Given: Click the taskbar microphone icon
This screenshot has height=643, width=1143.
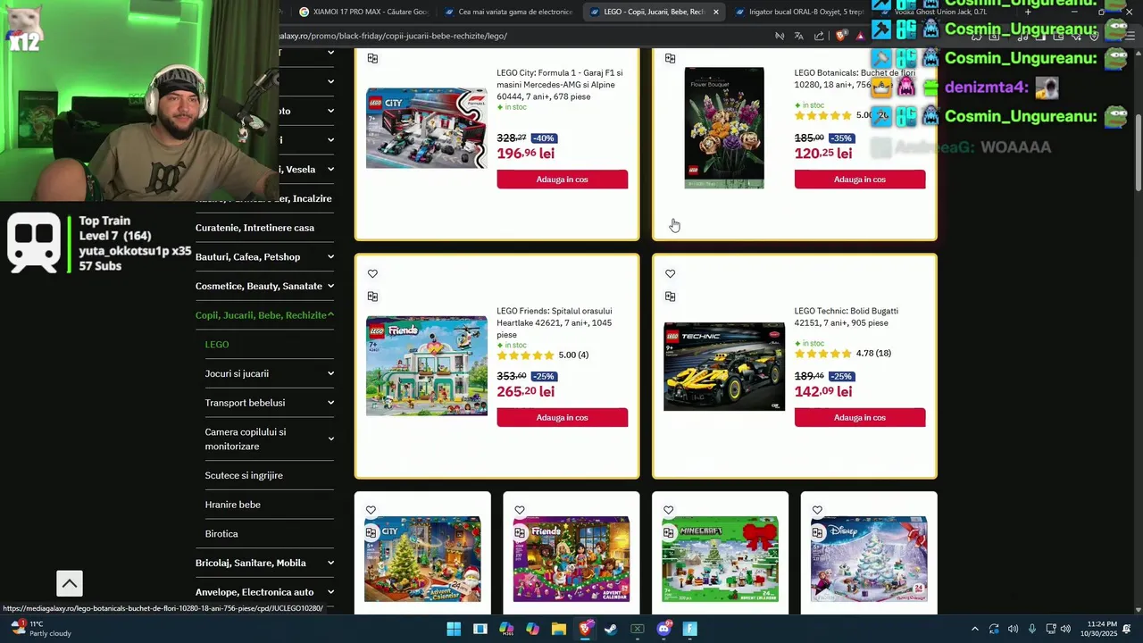Looking at the screenshot, I should [1031, 629].
